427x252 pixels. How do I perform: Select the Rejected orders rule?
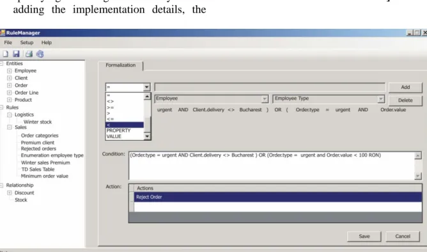38,148
